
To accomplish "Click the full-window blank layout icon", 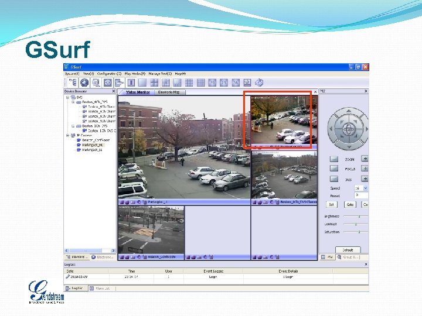I will click(142, 83).
